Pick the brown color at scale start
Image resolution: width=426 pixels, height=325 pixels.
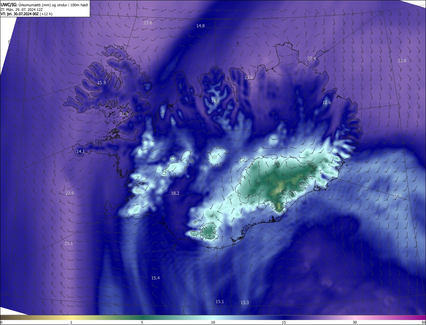pyautogui.click(x=2, y=318)
